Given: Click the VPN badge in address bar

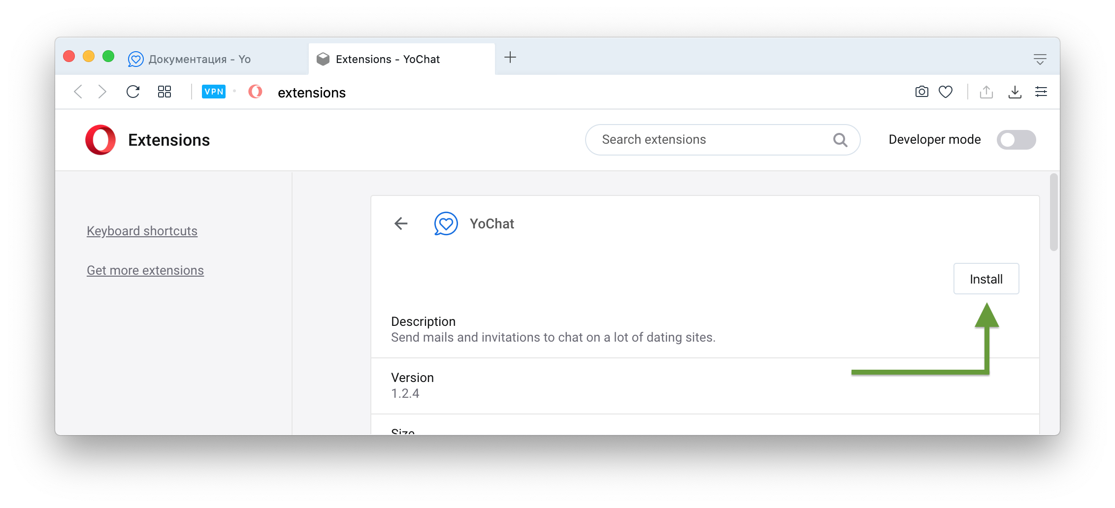Looking at the screenshot, I should [x=214, y=92].
